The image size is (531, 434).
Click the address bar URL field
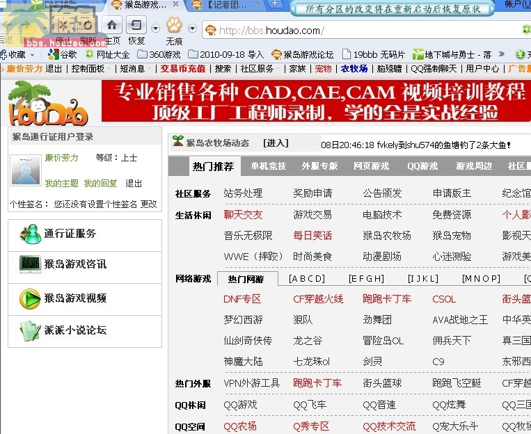click(363, 31)
